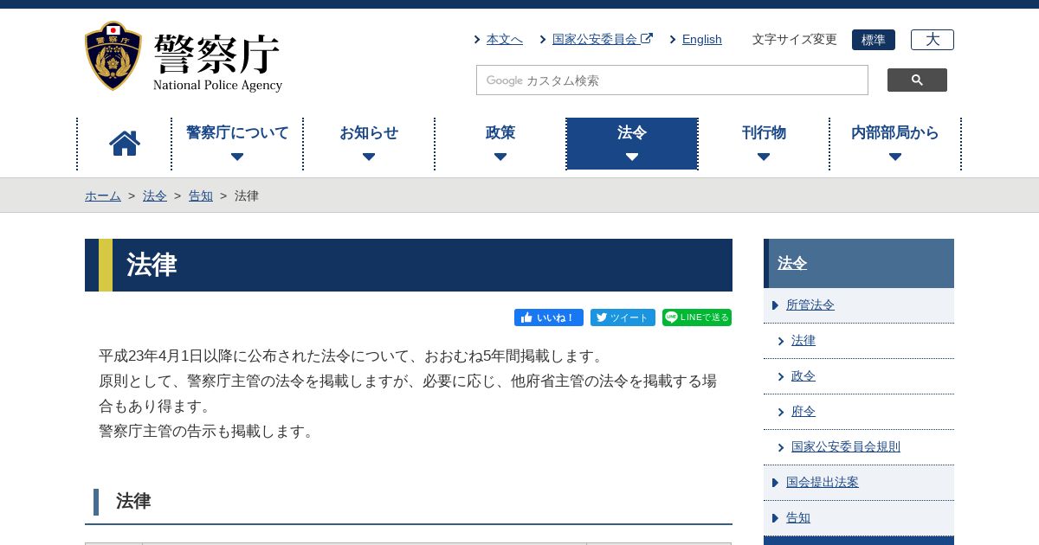Viewport: 1039px width, 545px height.
Task: Go to ホーム in the breadcrumb
Action: point(103,196)
